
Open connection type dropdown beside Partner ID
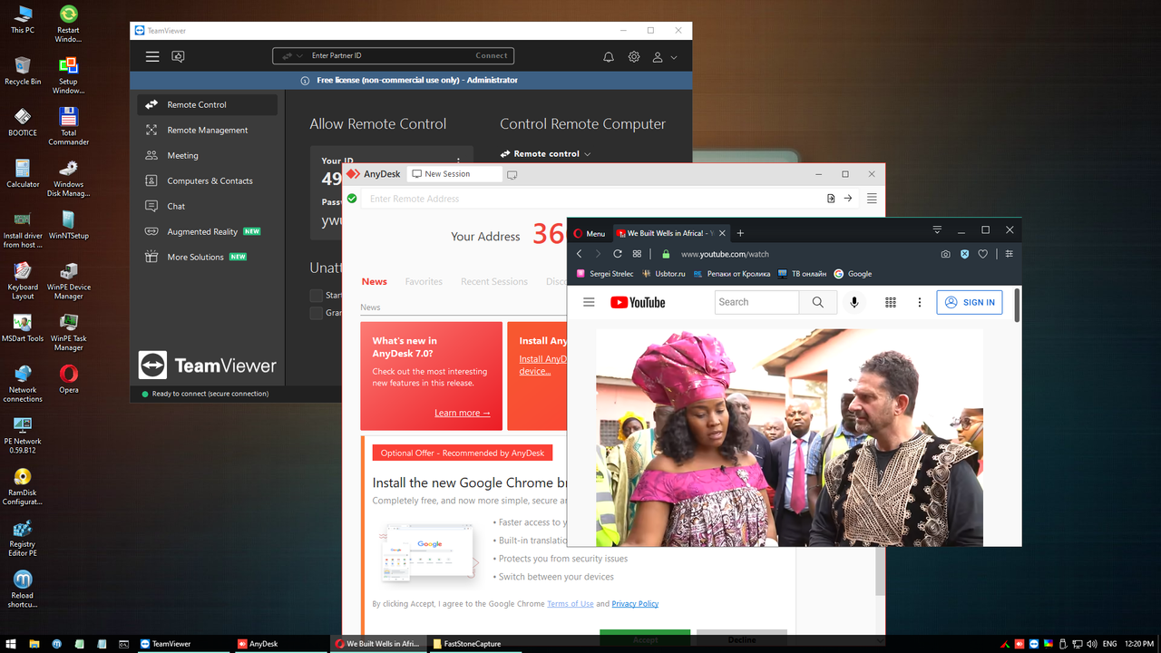292,55
